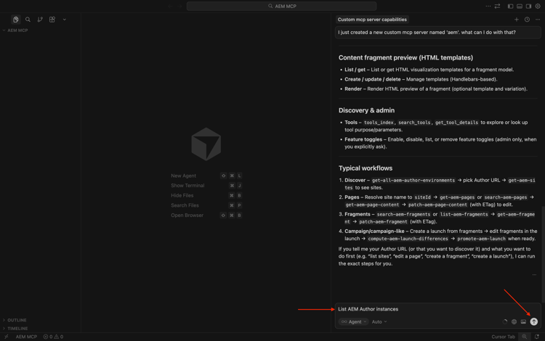Image resolution: width=545 pixels, height=341 pixels.
Task: Click the AEM MCP command search bar
Action: click(281, 7)
